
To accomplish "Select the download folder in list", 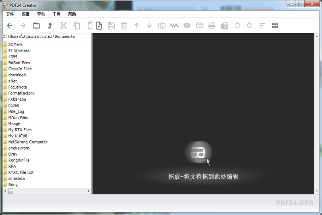I will (x=17, y=75).
